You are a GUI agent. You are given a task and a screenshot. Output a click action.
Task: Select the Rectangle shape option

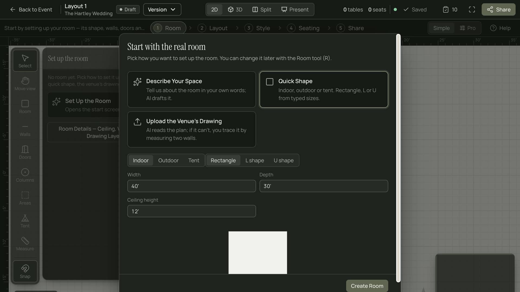pos(223,160)
